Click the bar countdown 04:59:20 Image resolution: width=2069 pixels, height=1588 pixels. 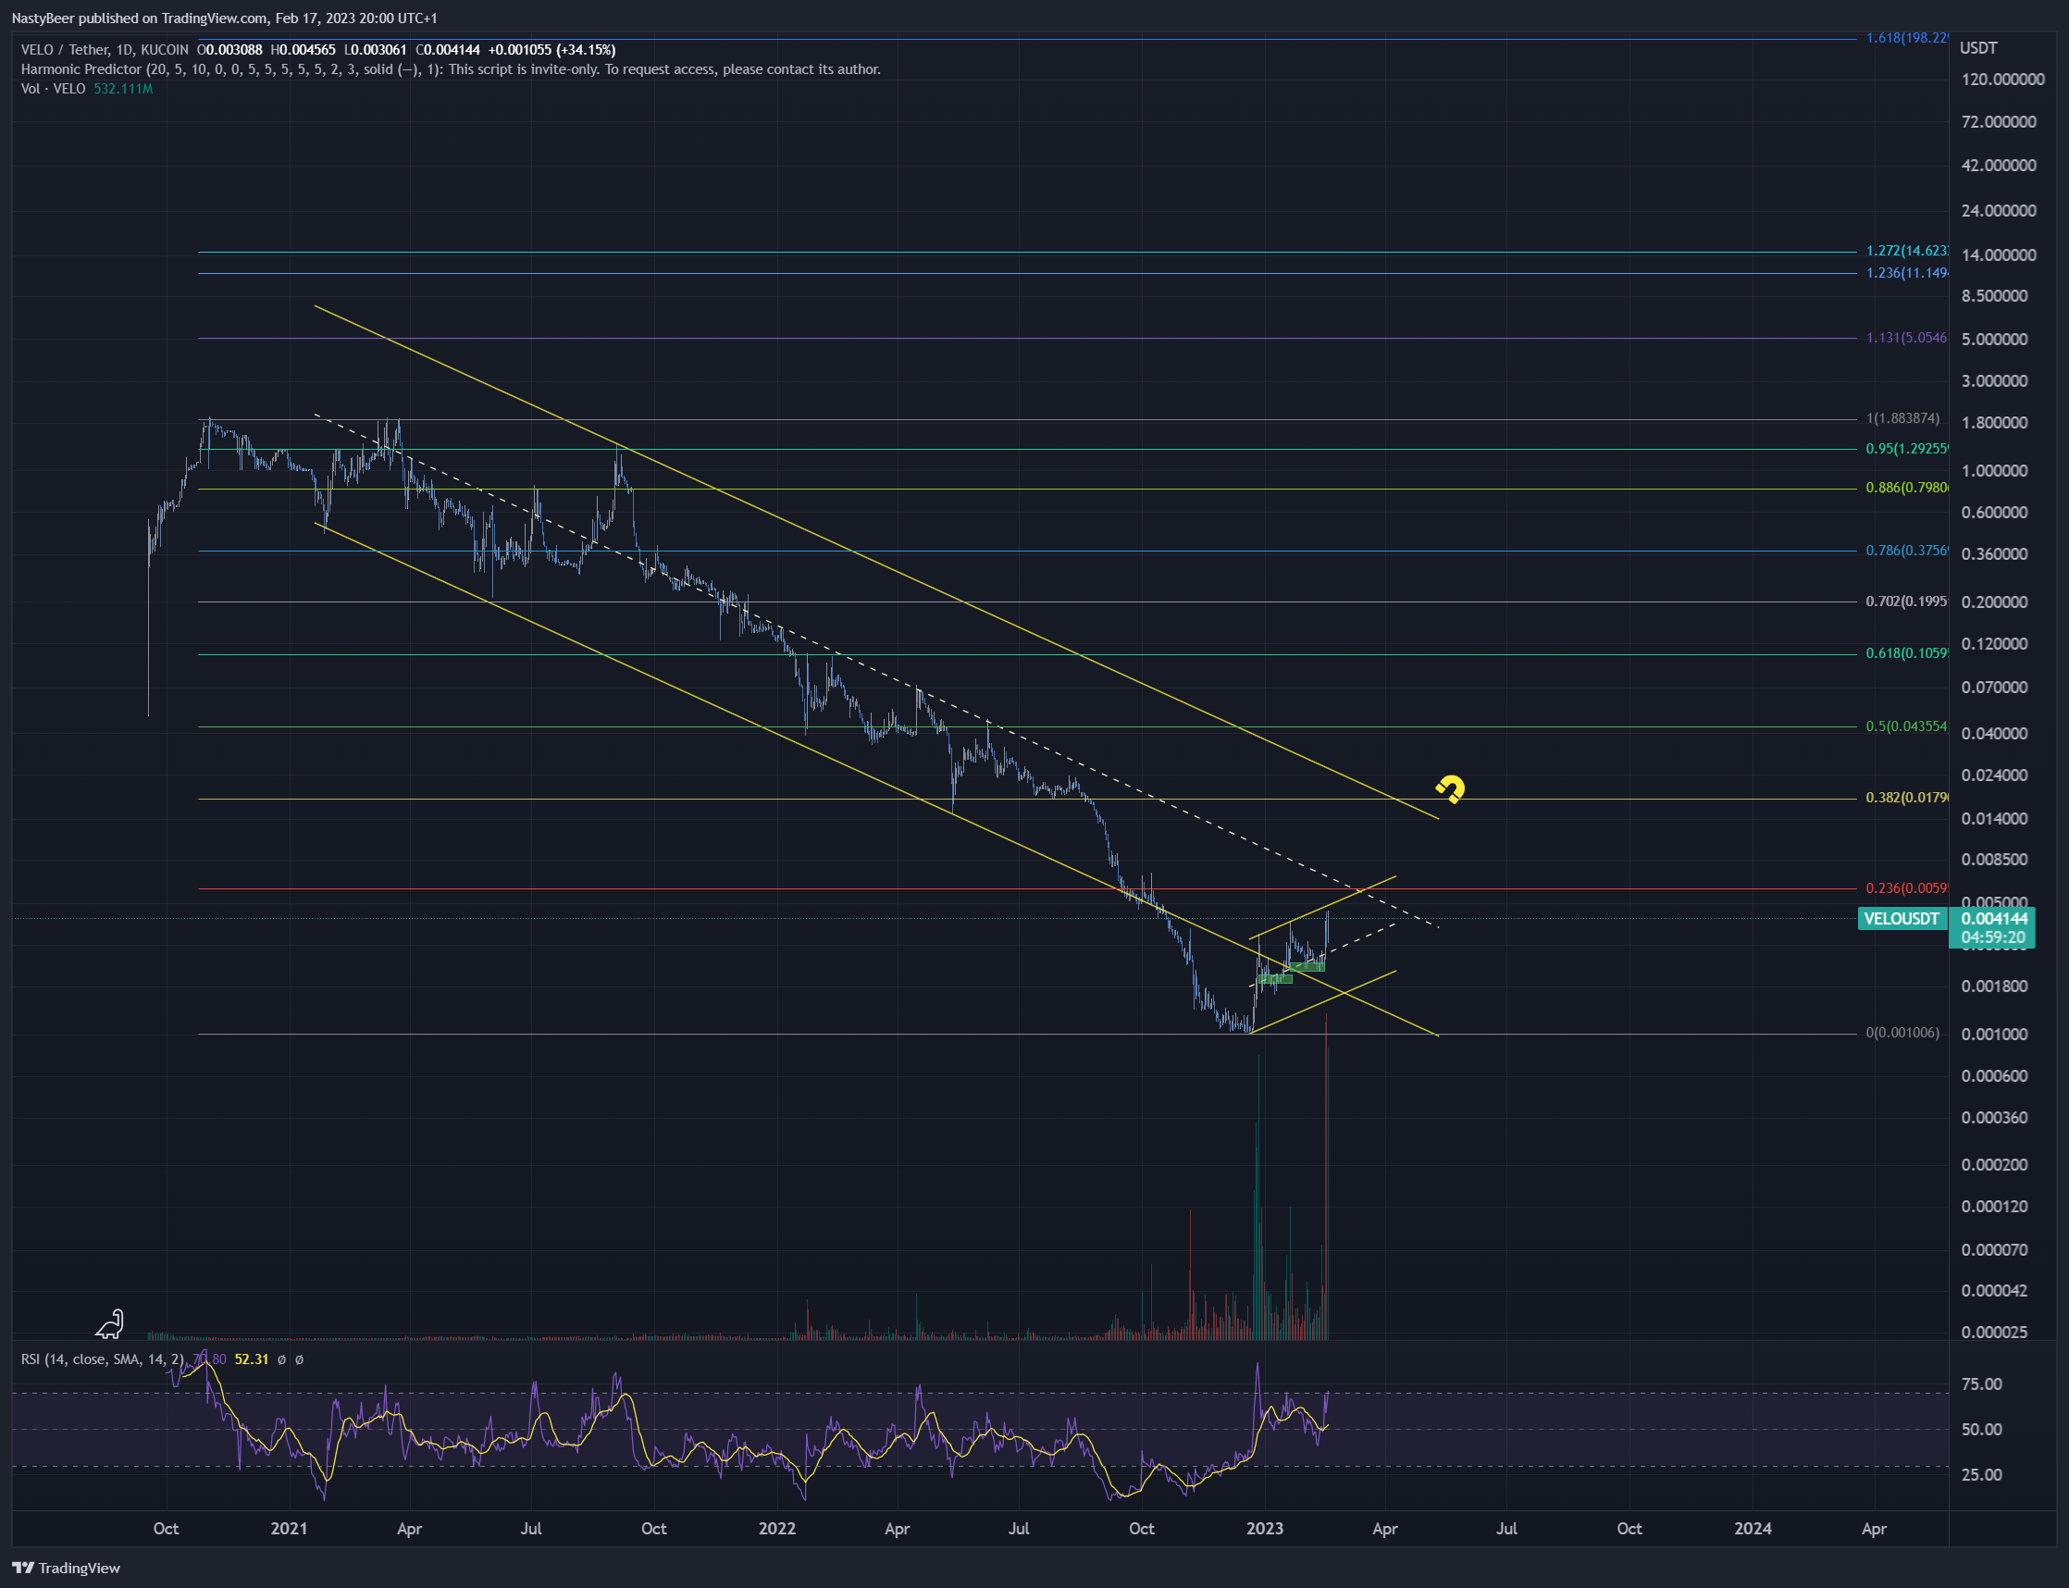tap(1992, 937)
